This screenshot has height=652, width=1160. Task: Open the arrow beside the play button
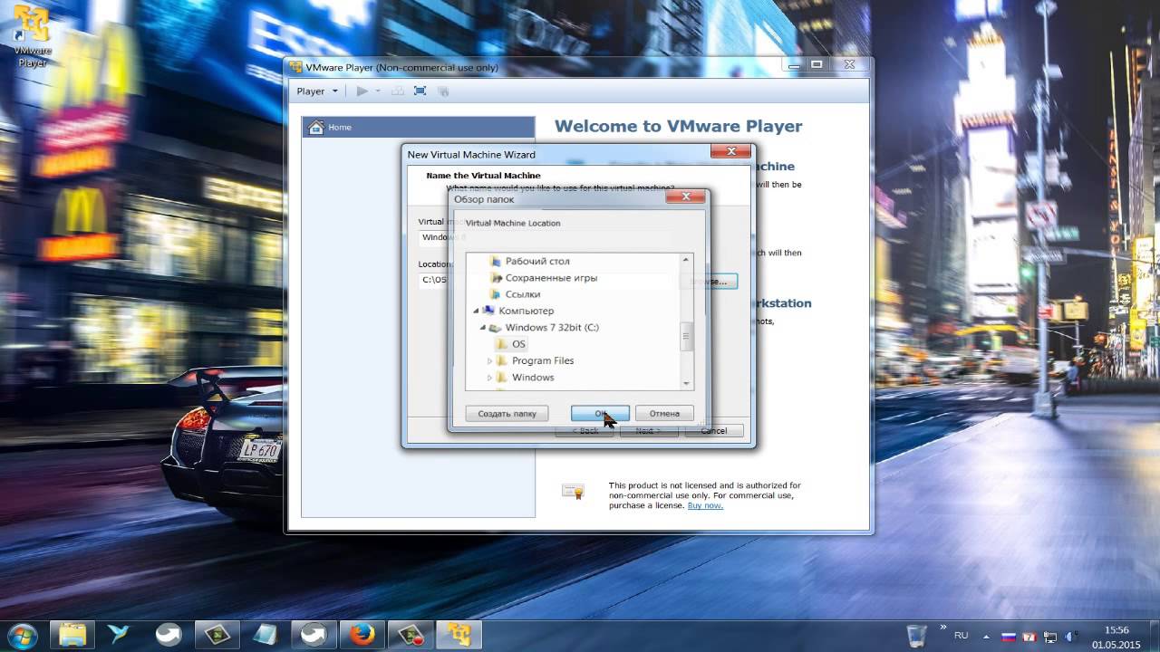378,91
